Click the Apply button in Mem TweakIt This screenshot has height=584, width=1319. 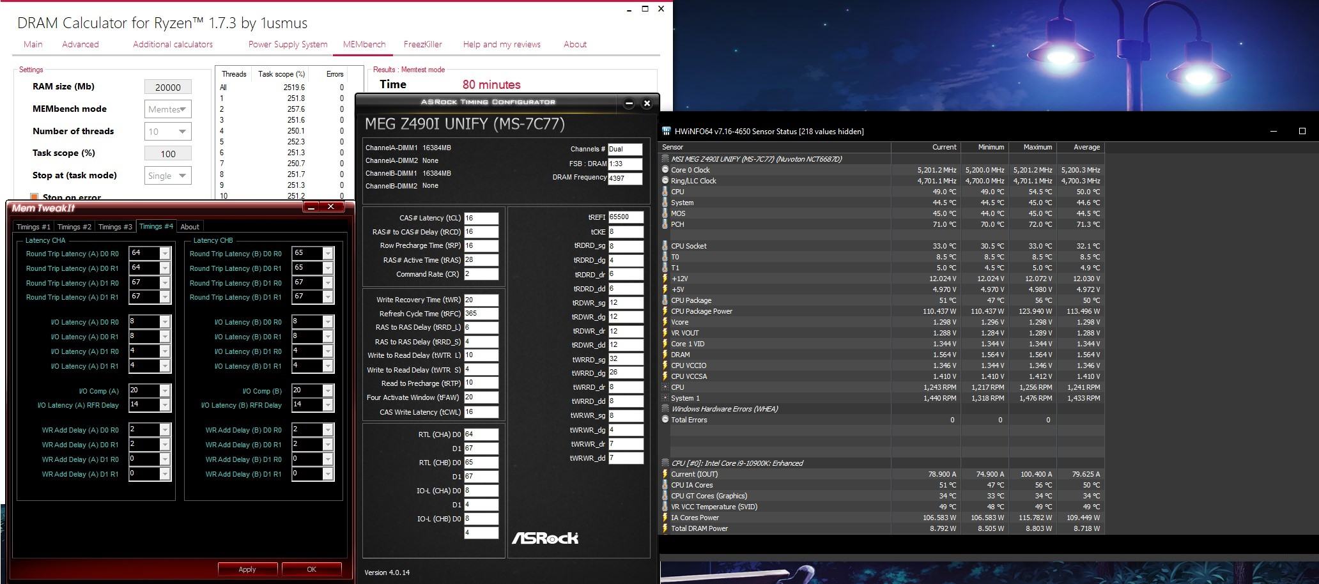tap(247, 569)
